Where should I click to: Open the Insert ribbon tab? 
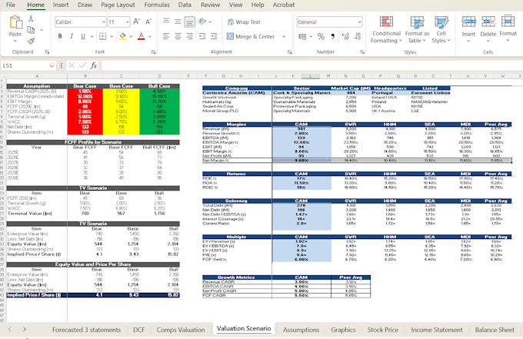coord(61,5)
